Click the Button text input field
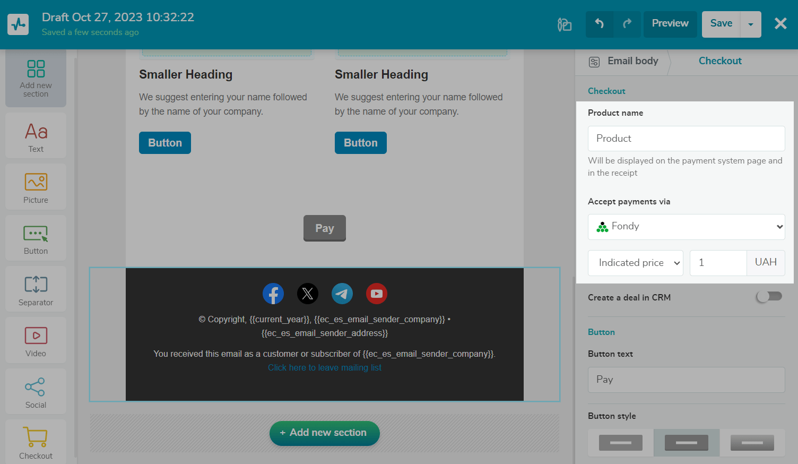Image resolution: width=798 pixels, height=464 pixels. click(x=687, y=380)
